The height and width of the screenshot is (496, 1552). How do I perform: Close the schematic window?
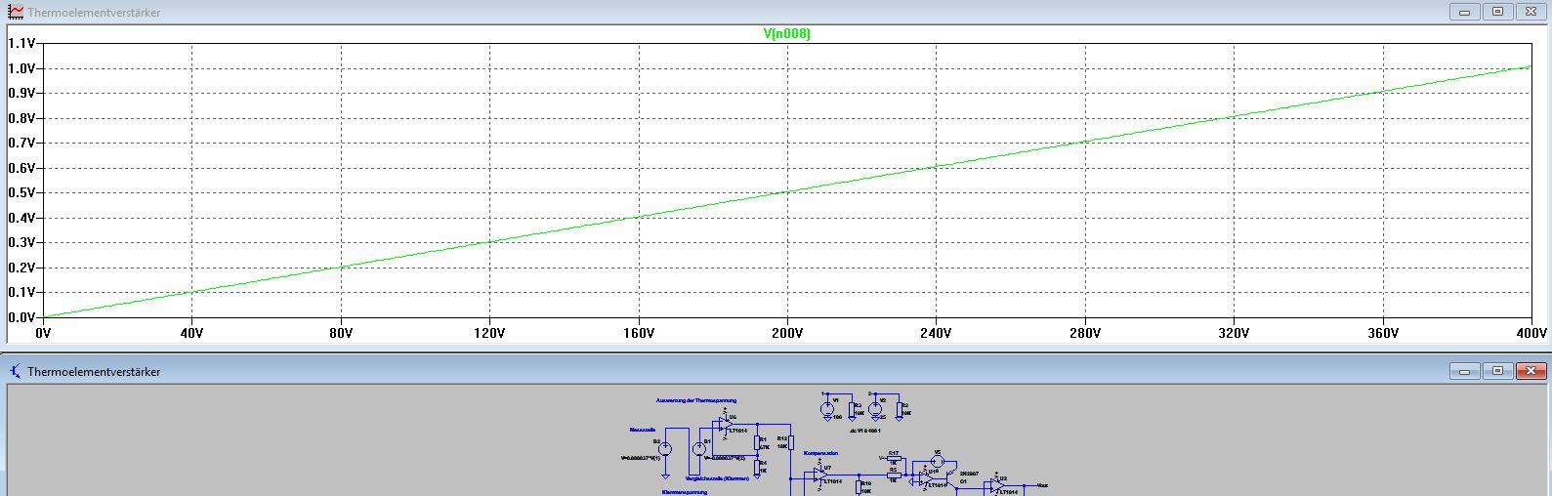tap(1532, 371)
